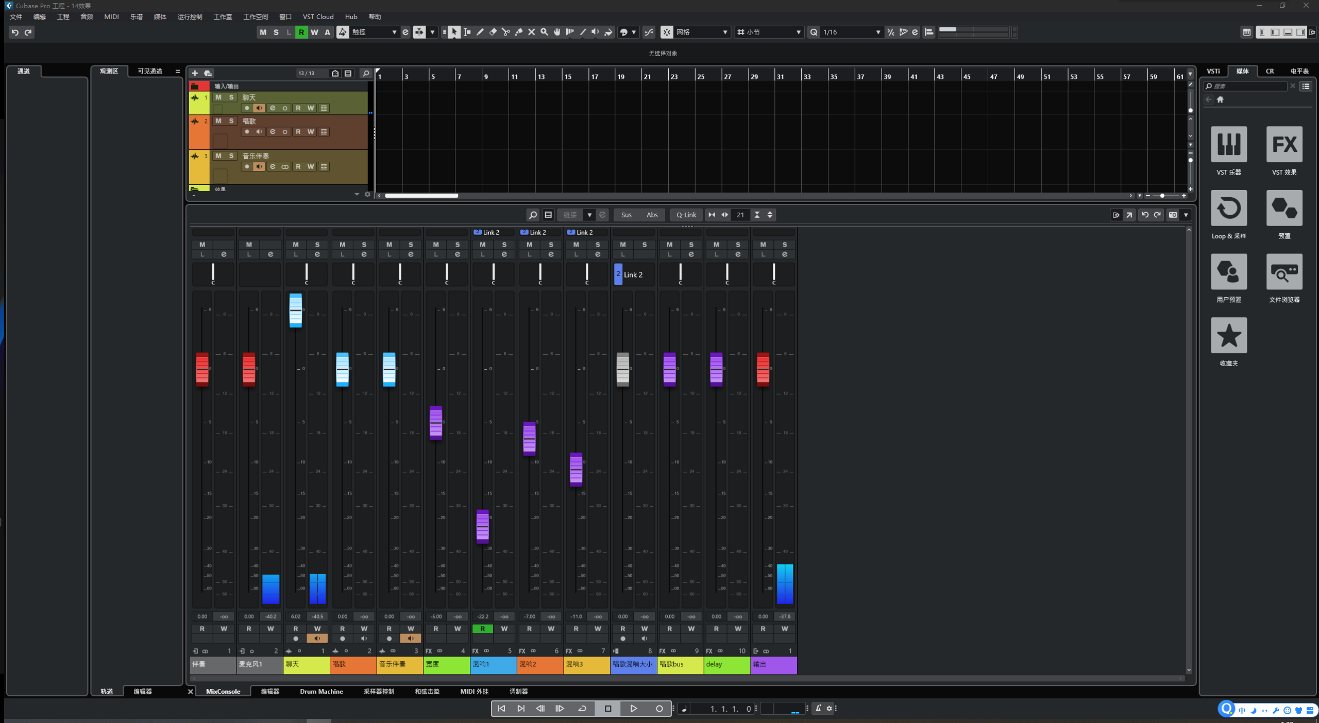Select the Eraser tool in toolbar
The image size is (1319, 723).
pos(493,32)
